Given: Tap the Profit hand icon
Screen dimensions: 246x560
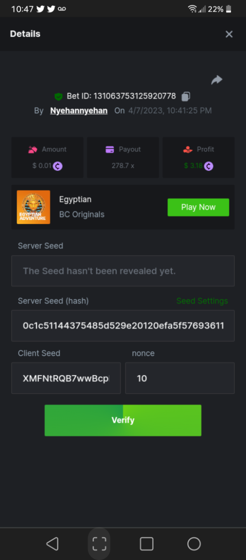Looking at the screenshot, I should 188,150.
